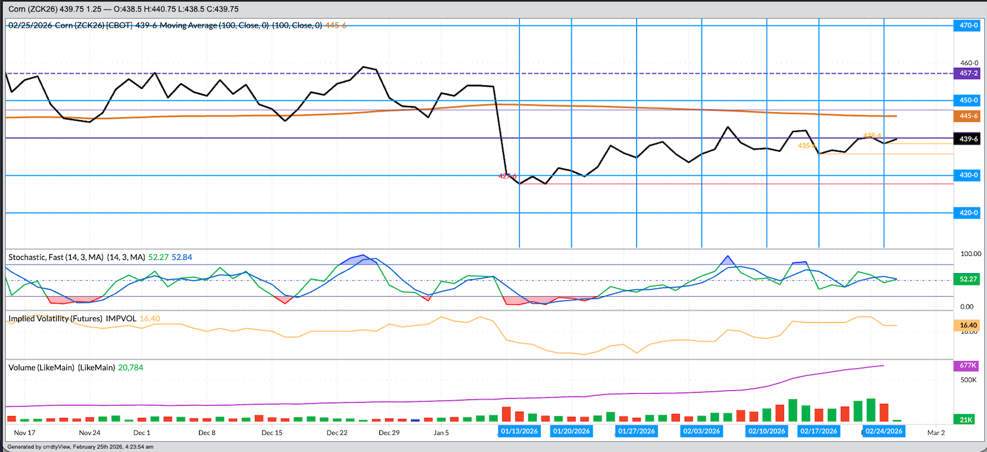The image size is (987, 452).
Task: Click the green 21K volume tag
Action: pyautogui.click(x=966, y=420)
